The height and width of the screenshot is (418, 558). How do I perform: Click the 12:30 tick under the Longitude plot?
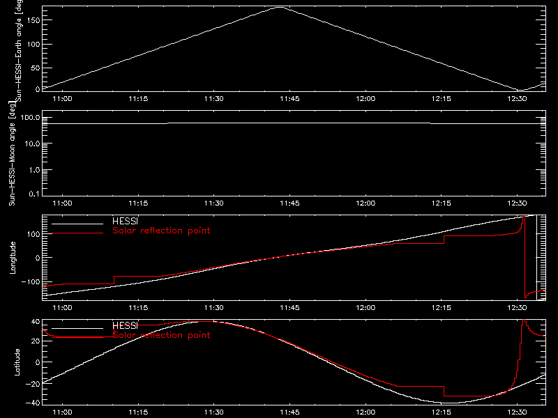[517, 308]
